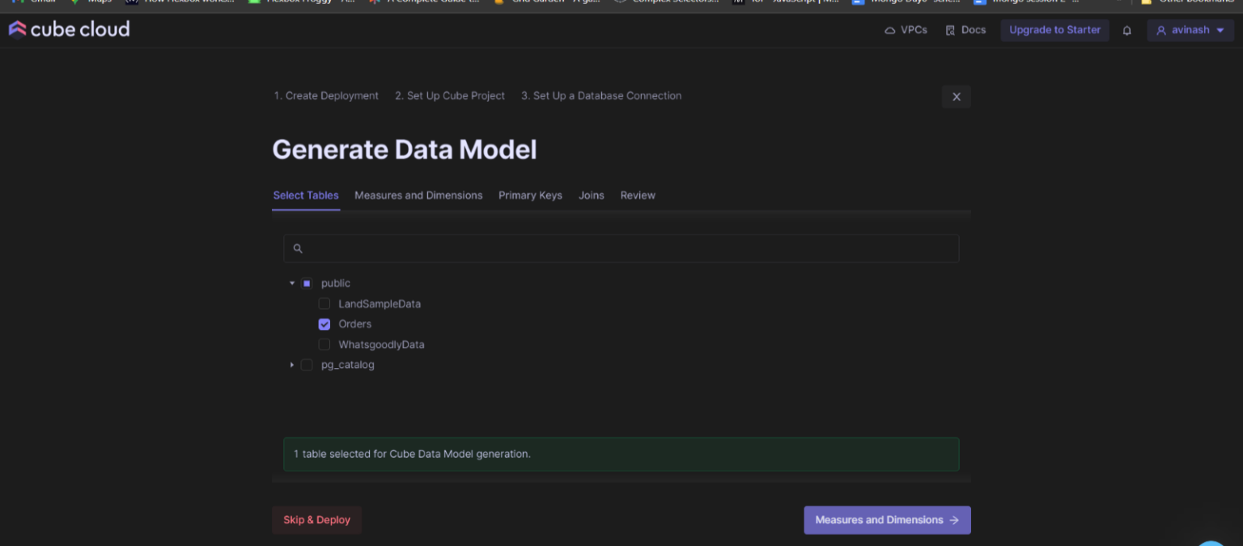Expand the pg_catalog schema tree
The height and width of the screenshot is (546, 1243).
click(292, 365)
